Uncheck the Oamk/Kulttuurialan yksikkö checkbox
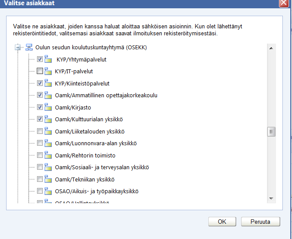 point(40,119)
